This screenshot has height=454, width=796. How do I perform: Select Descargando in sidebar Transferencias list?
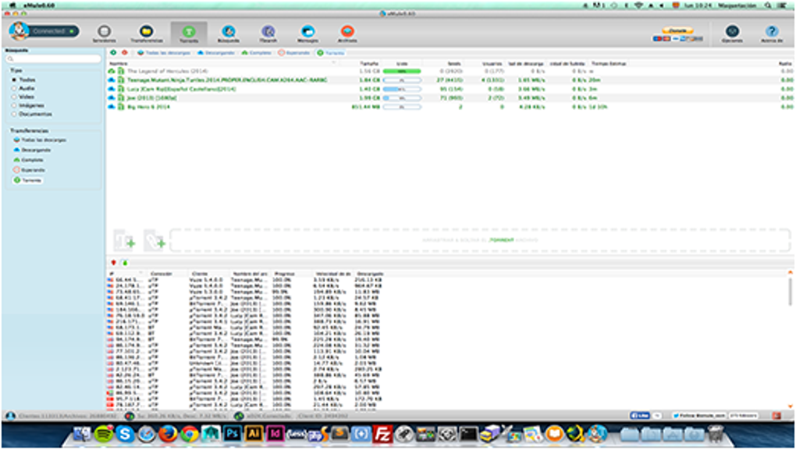click(32, 150)
